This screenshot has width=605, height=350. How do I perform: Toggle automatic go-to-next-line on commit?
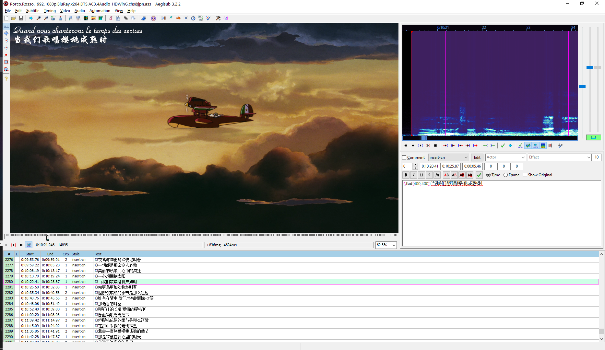click(528, 146)
